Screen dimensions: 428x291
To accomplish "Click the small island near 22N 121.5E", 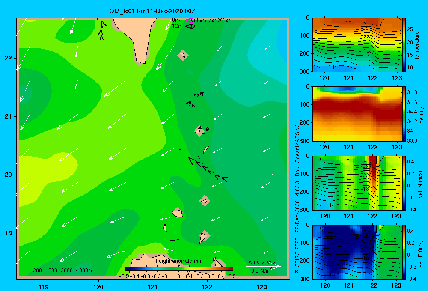I will 183,55.
